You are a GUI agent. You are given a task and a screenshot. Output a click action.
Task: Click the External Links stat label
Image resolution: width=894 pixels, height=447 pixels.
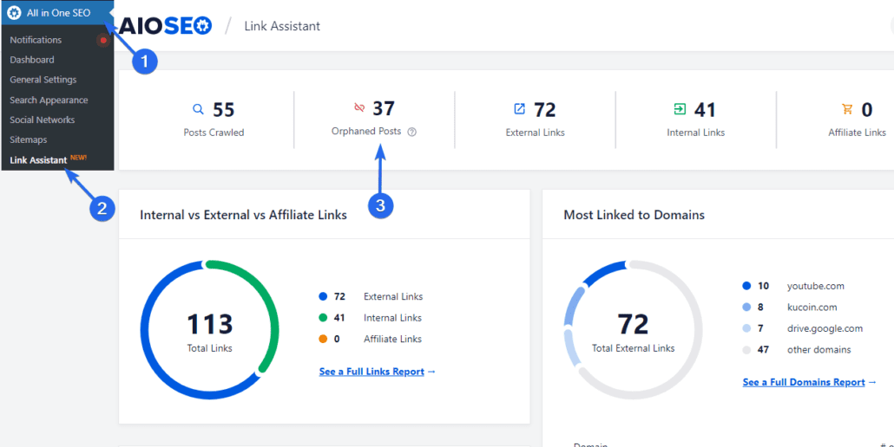tap(536, 133)
